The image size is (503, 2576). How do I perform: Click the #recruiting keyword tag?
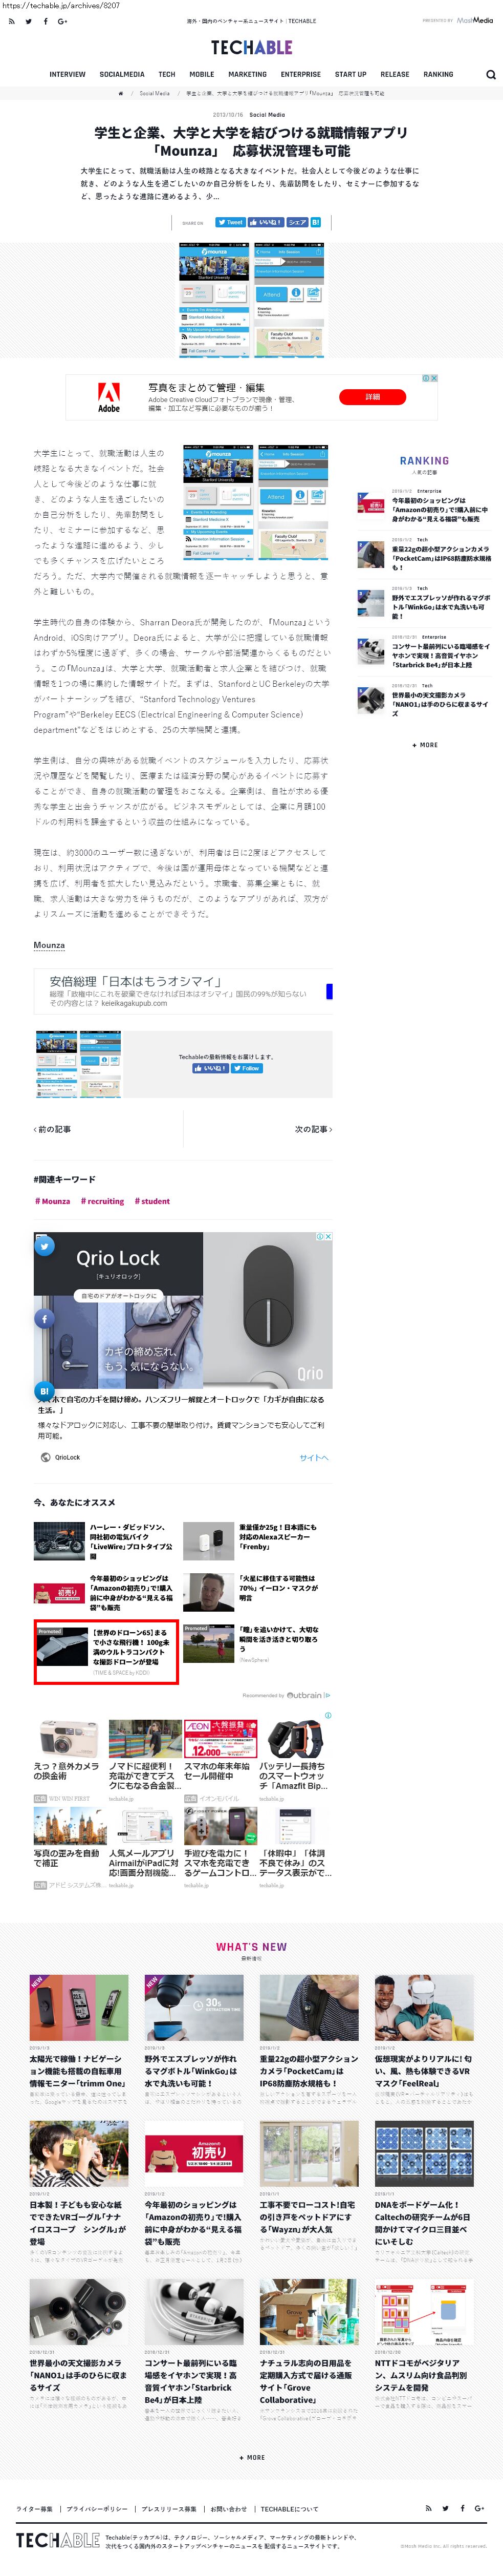[102, 1201]
